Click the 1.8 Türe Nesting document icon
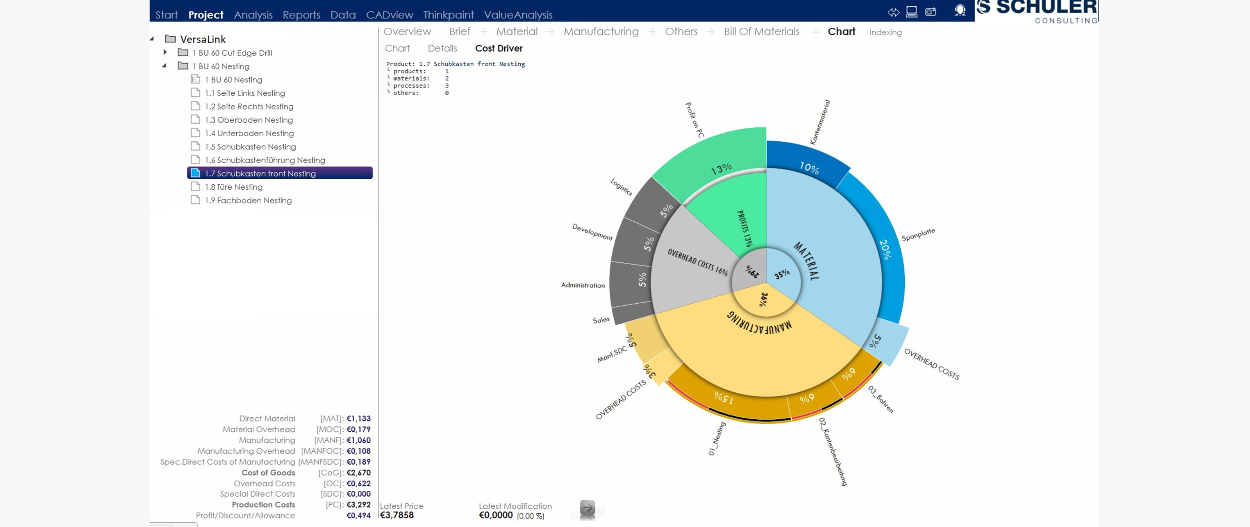The width and height of the screenshot is (1250, 527). click(196, 187)
